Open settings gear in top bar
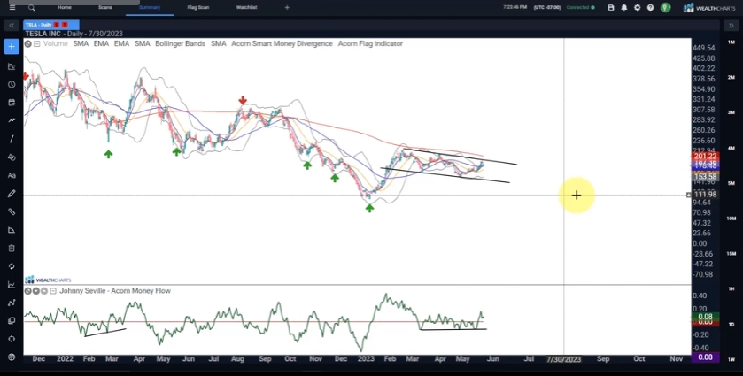 (638, 8)
